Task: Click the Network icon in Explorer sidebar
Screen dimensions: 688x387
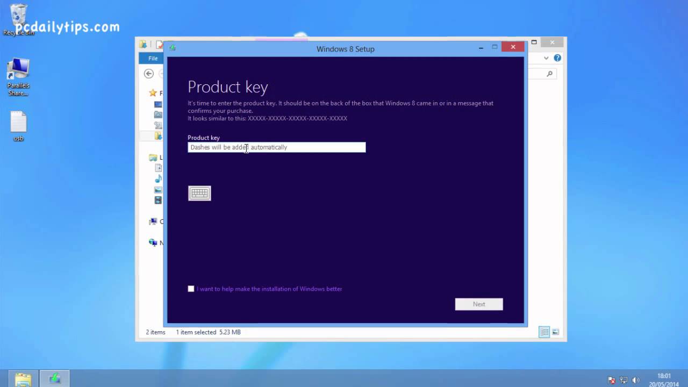Action: coord(153,242)
